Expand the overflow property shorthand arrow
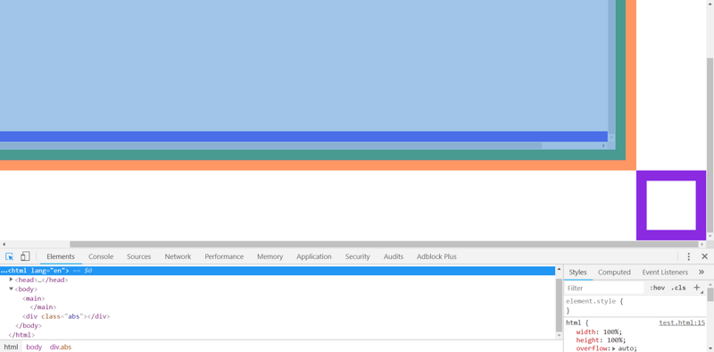714x352 pixels. (614, 348)
